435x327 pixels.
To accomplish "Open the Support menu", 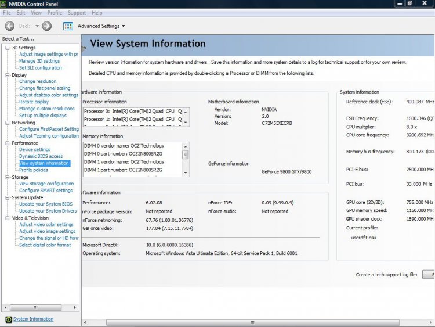I will (x=77, y=13).
